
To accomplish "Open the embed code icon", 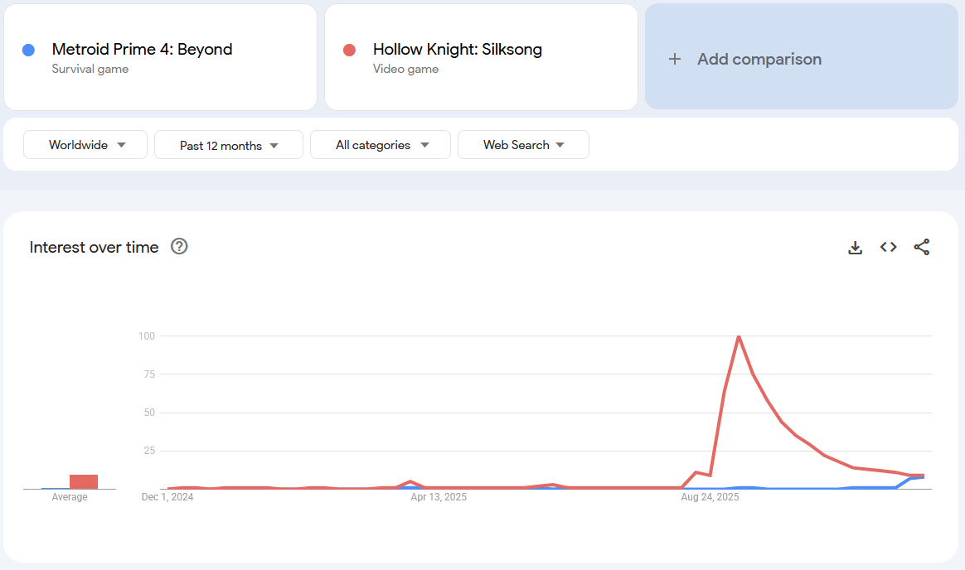I will point(888,247).
